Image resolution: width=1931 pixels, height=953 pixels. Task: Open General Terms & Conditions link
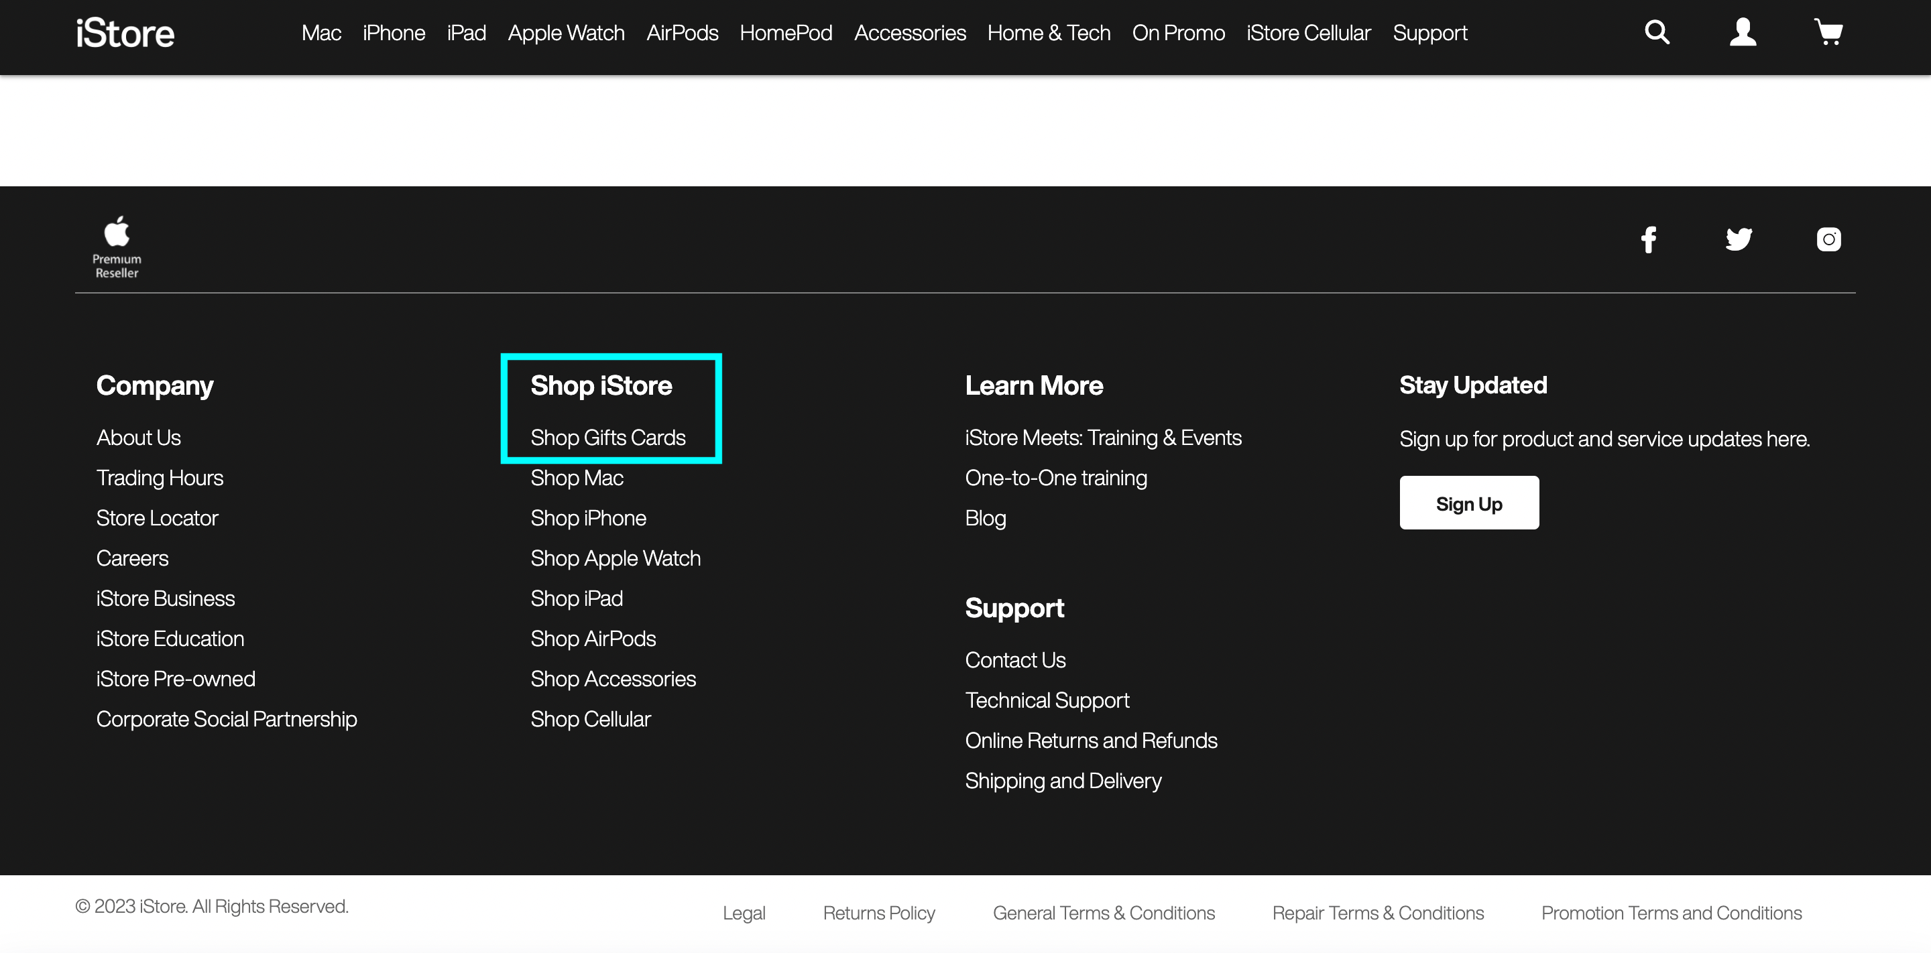tap(1104, 913)
